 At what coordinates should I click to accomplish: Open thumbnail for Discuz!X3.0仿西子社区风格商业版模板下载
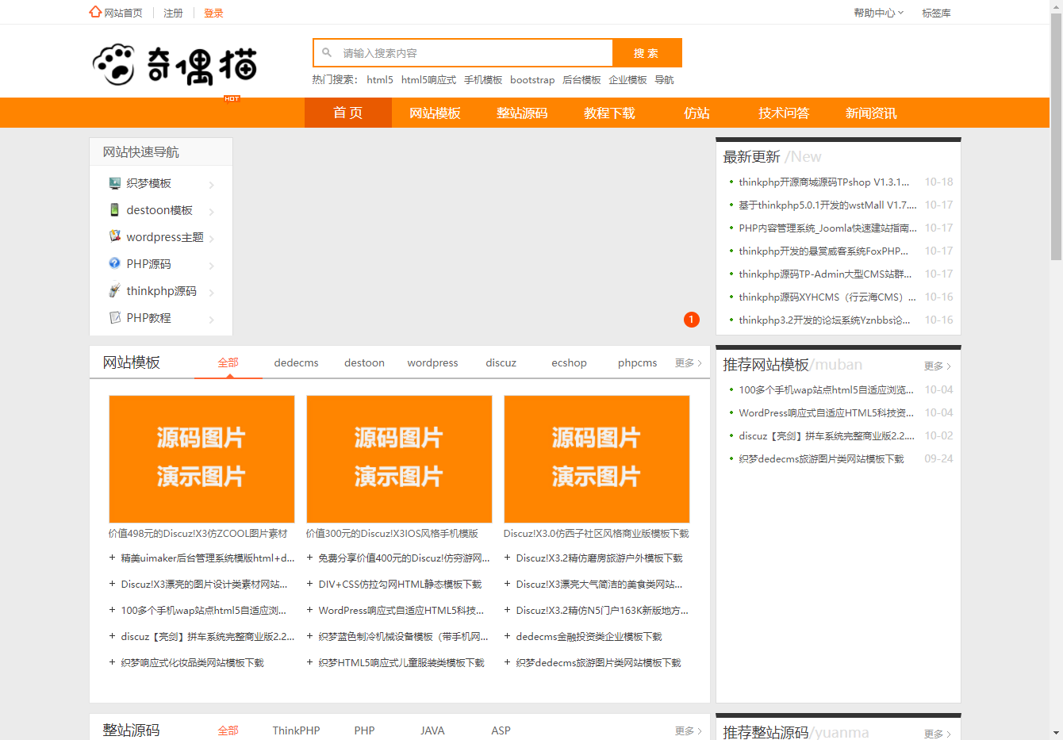(597, 458)
